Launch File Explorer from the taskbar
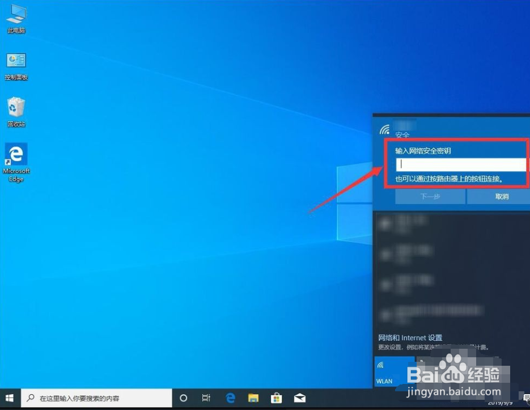530x410 pixels. [x=253, y=398]
